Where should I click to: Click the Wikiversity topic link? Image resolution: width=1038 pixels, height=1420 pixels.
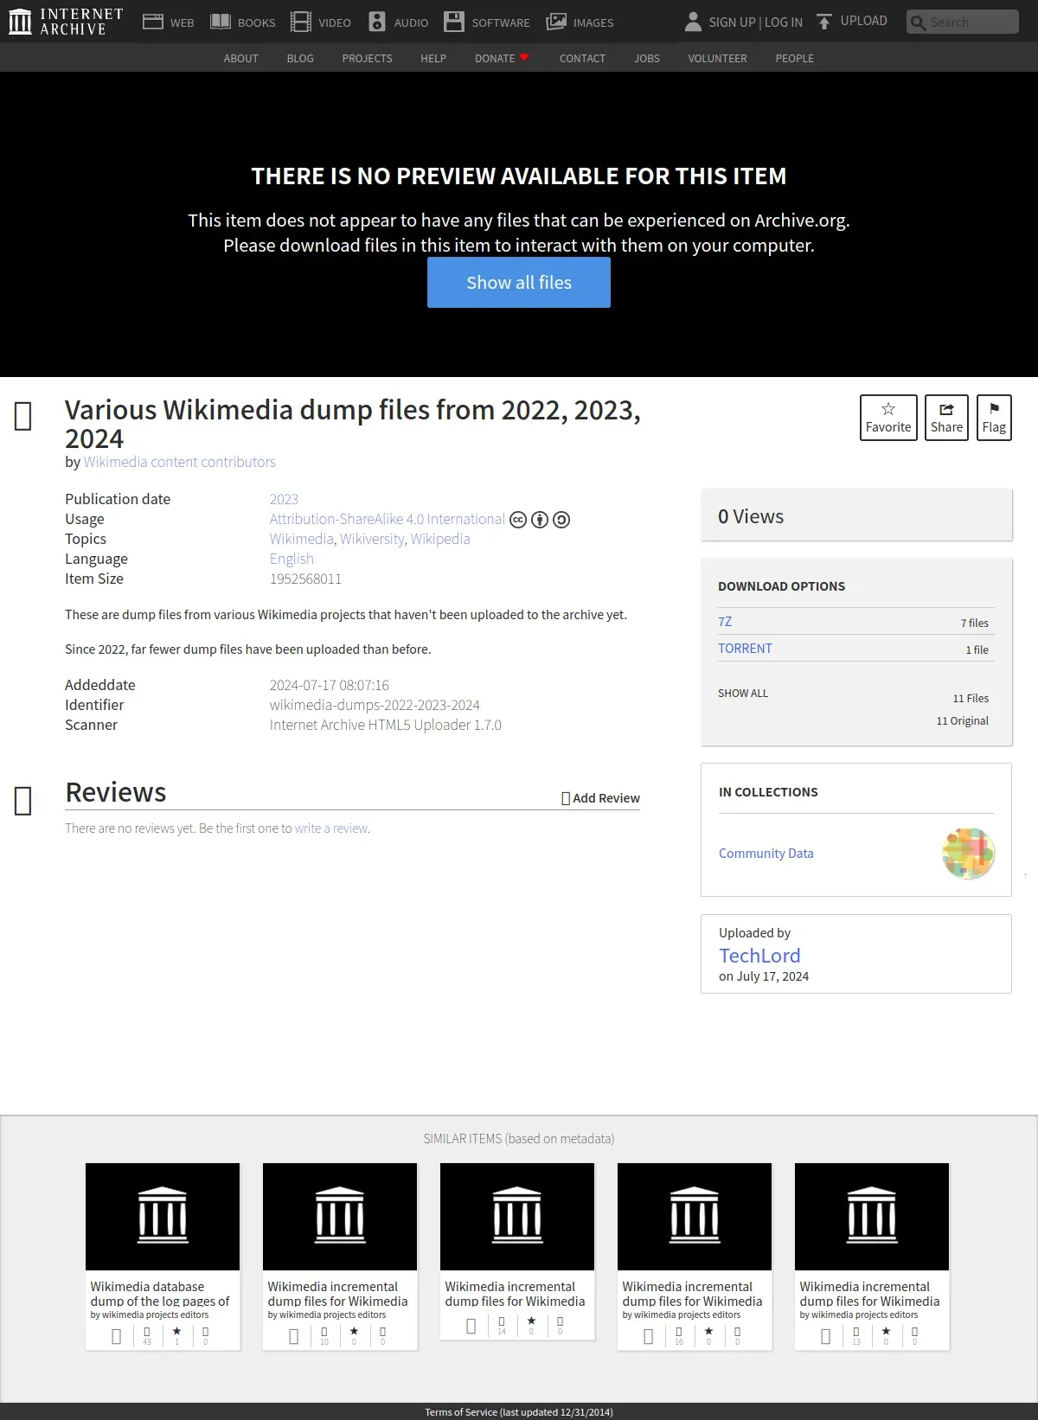coord(372,539)
